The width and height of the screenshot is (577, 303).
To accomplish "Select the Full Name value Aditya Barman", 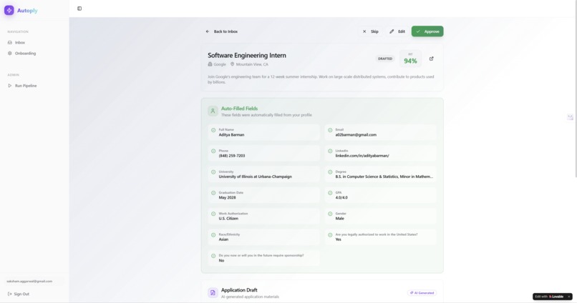I will (231, 135).
